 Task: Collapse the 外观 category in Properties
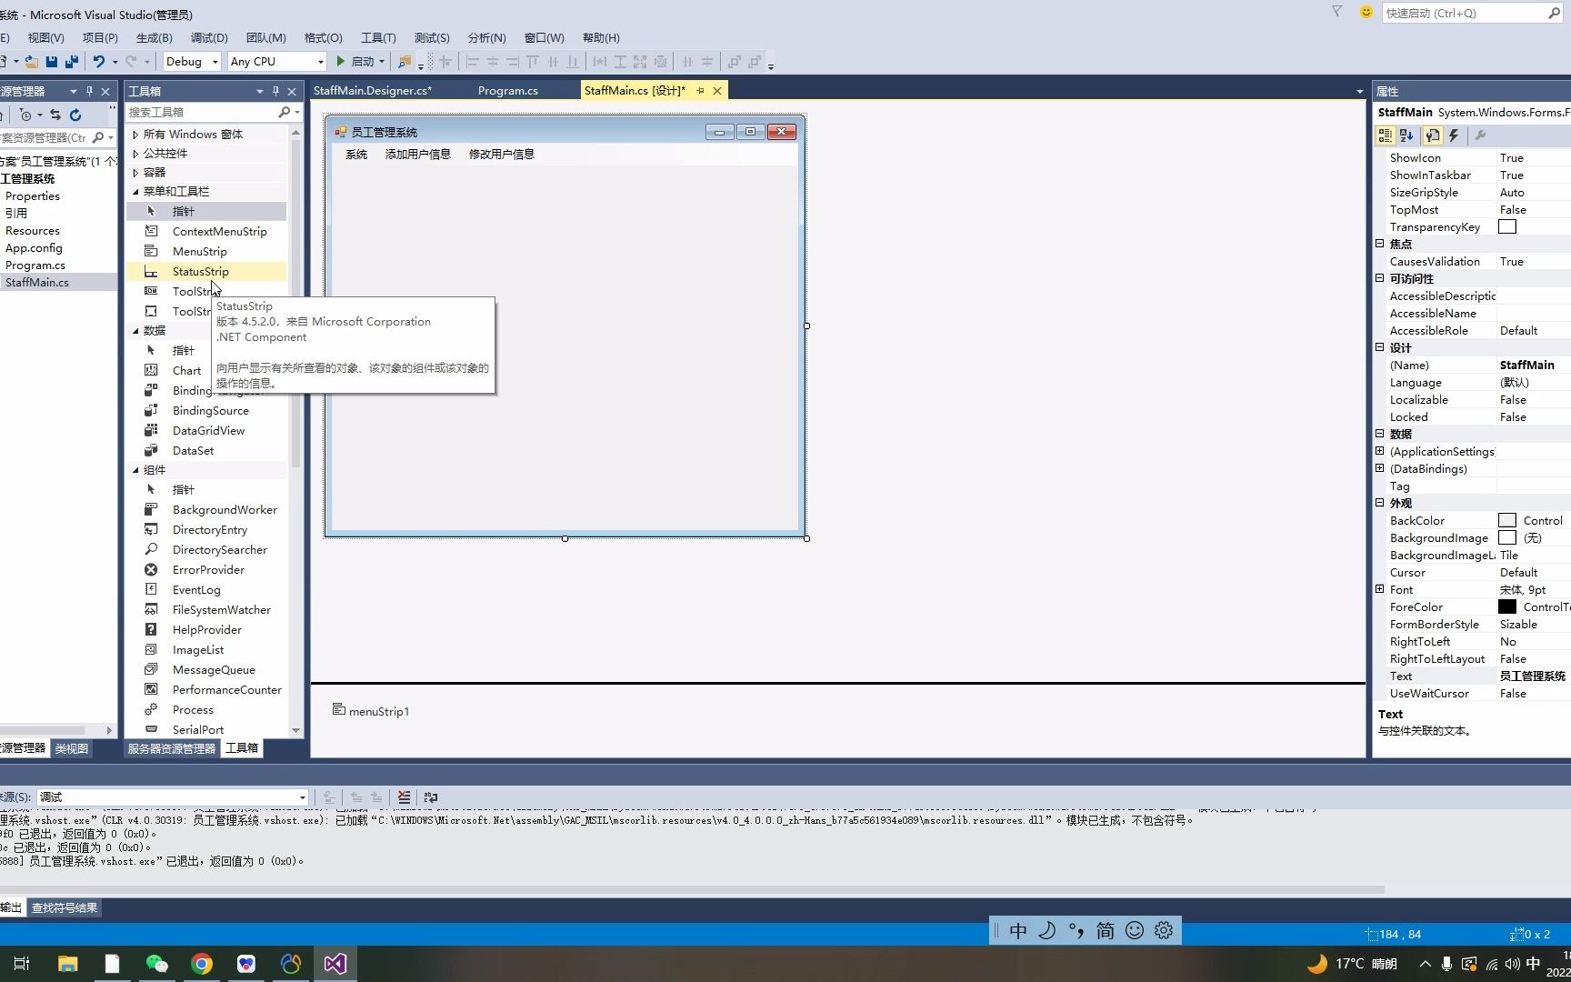pyautogui.click(x=1380, y=503)
